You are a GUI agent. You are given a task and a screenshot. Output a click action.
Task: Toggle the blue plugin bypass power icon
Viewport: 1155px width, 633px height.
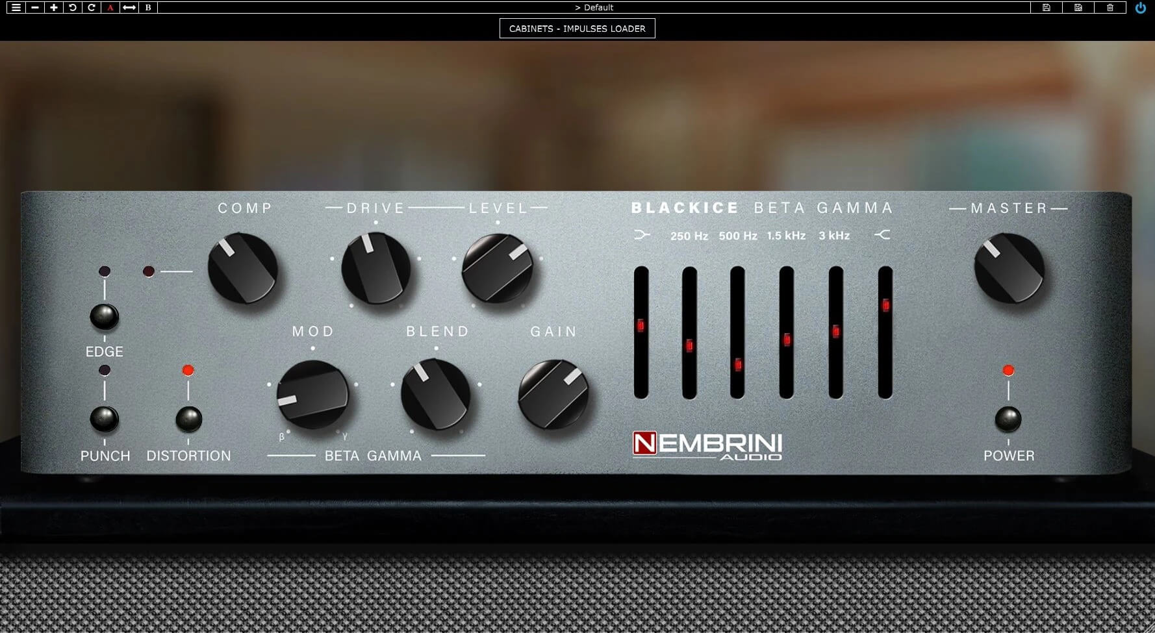point(1140,8)
